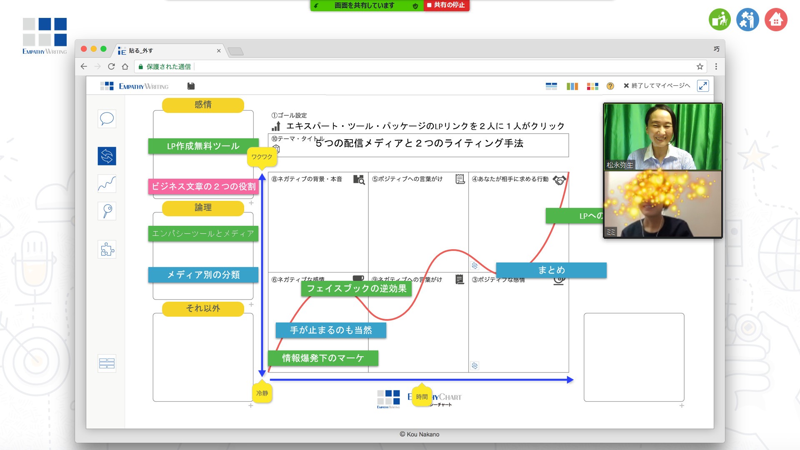The width and height of the screenshot is (800, 450).
Task: Click the grid layout icon in sidebar
Action: (107, 363)
